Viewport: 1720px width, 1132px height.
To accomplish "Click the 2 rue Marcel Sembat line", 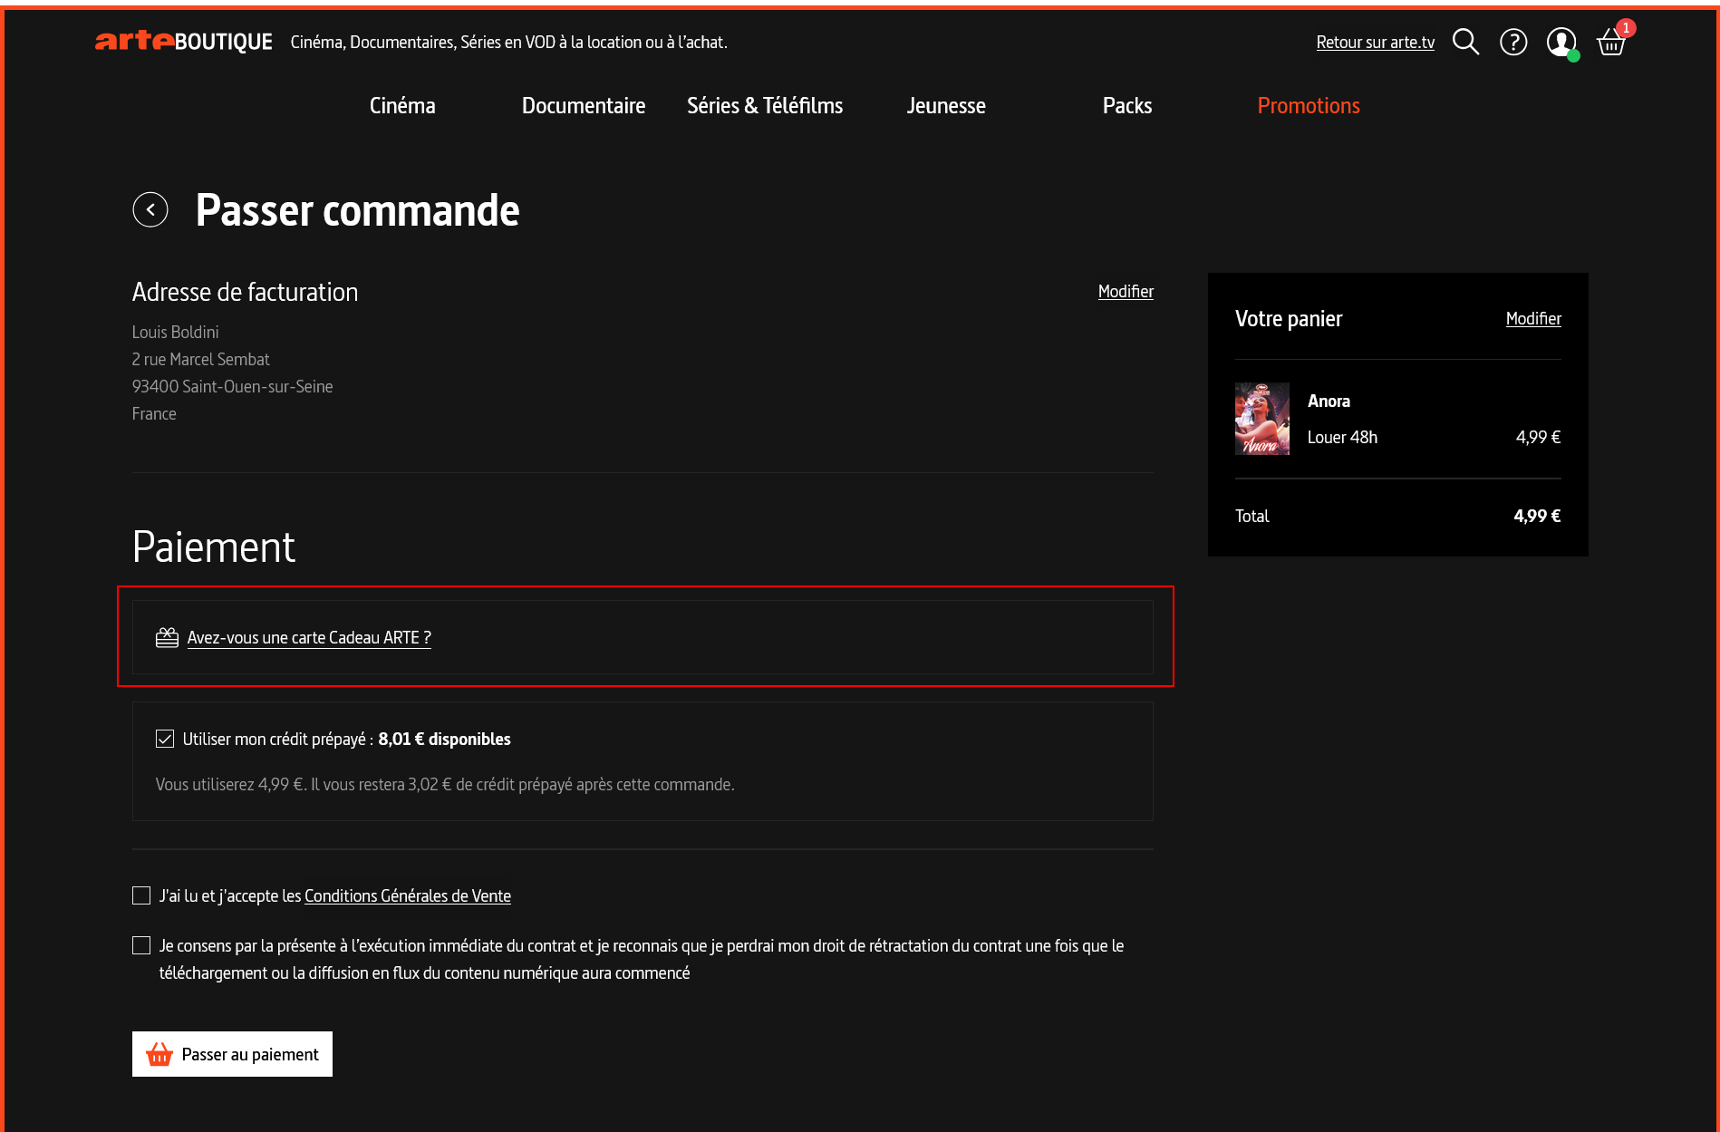I will click(x=201, y=359).
